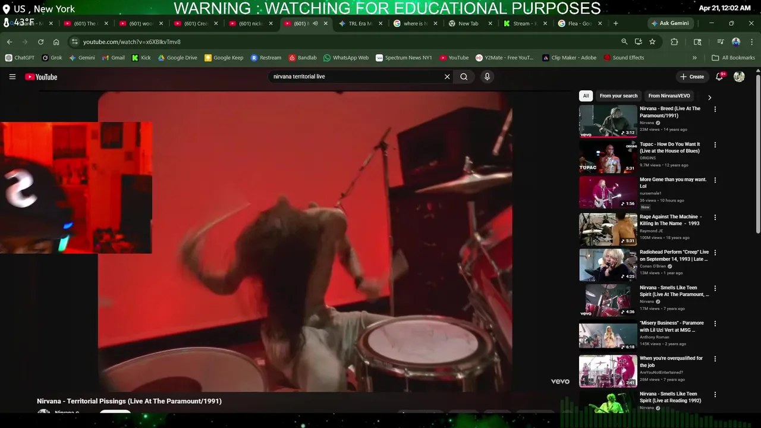
Task: Submit search with the magnifier button
Action: click(x=464, y=77)
